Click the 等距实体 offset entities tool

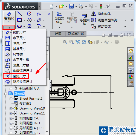84,20
